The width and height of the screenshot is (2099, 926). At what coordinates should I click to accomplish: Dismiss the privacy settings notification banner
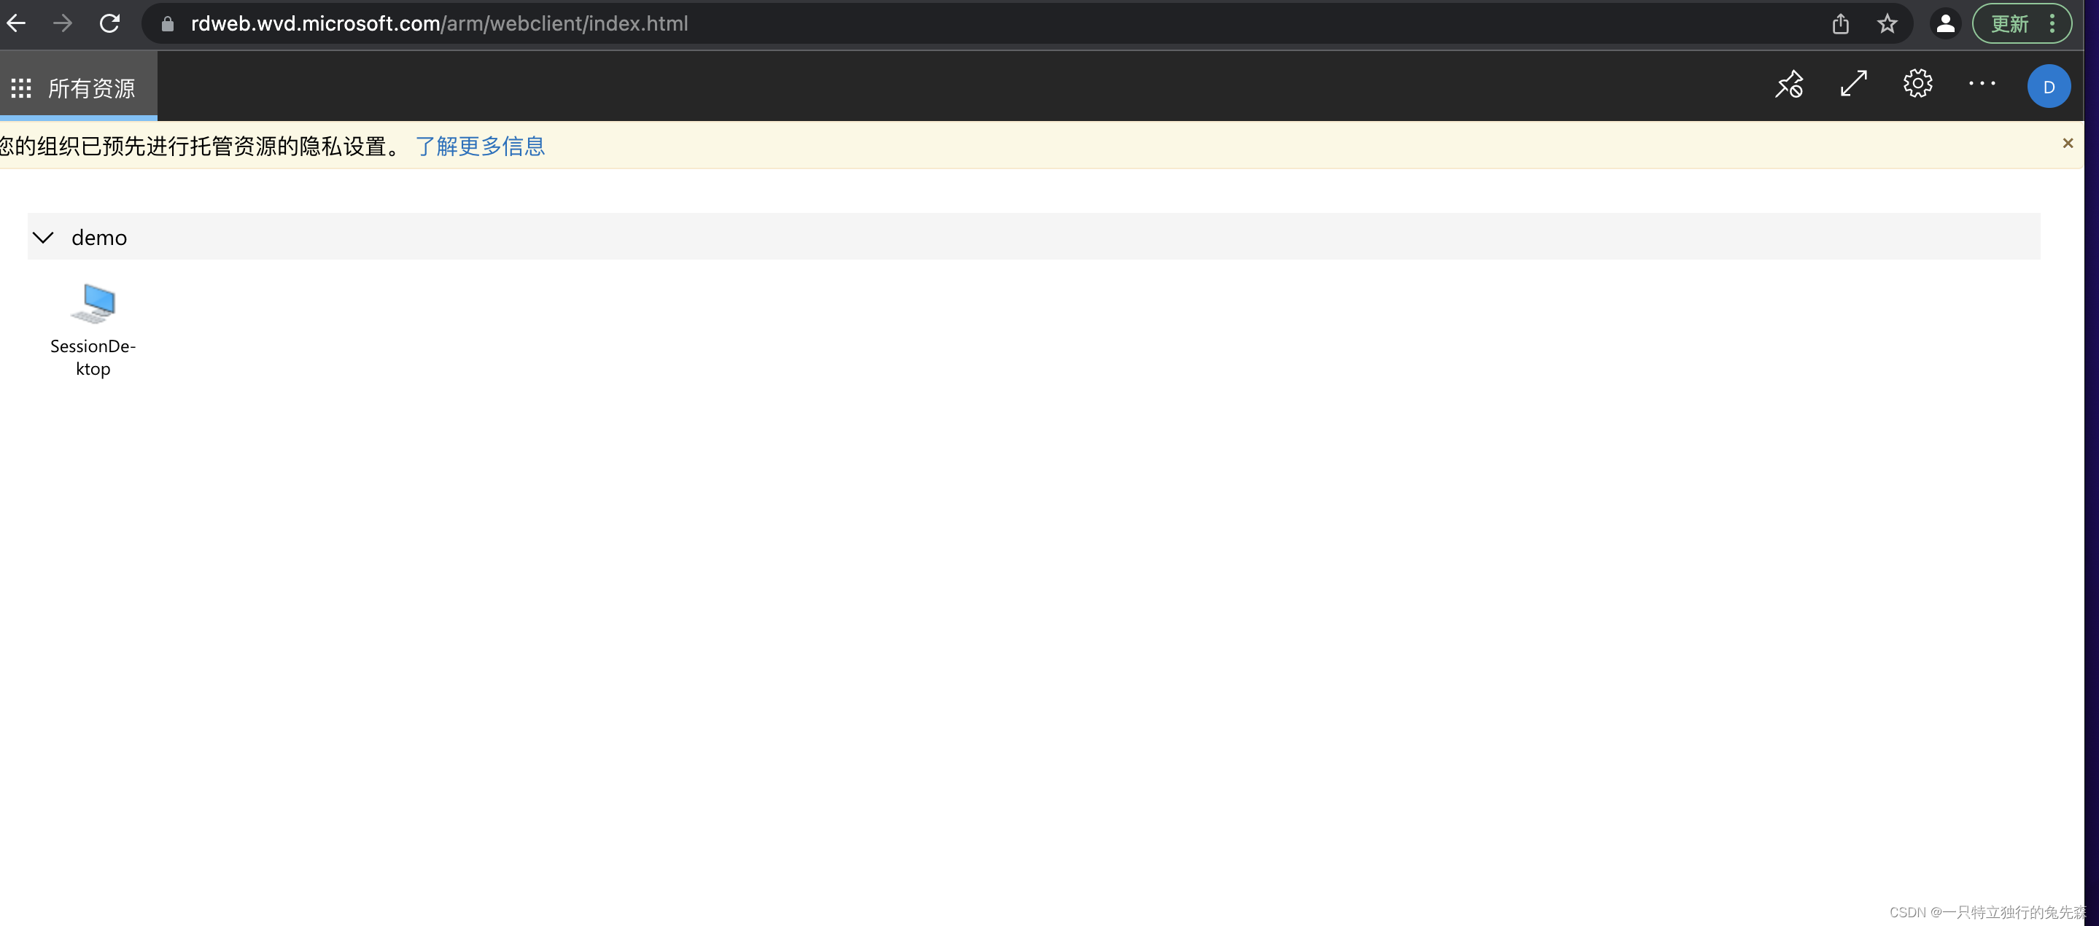(x=2067, y=144)
